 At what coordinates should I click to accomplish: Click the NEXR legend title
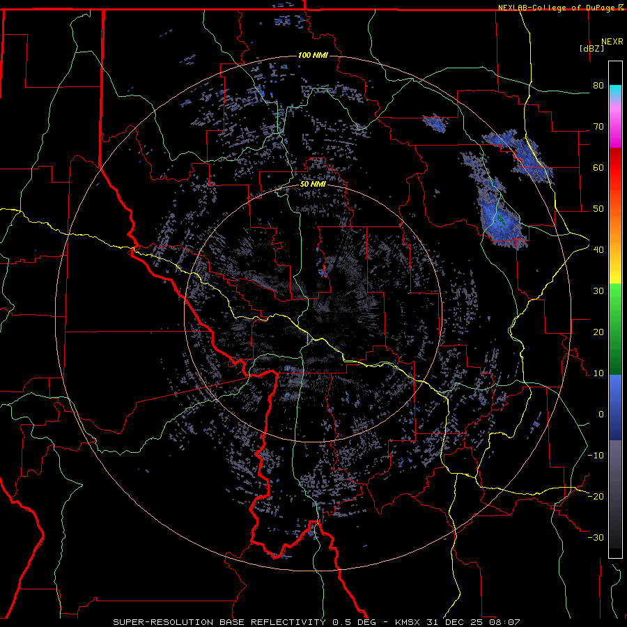(x=612, y=42)
